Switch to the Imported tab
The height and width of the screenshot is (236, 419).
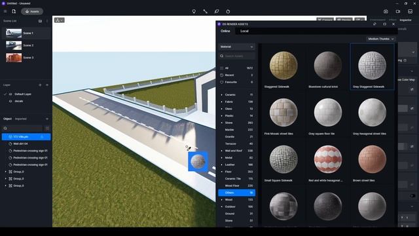20,119
